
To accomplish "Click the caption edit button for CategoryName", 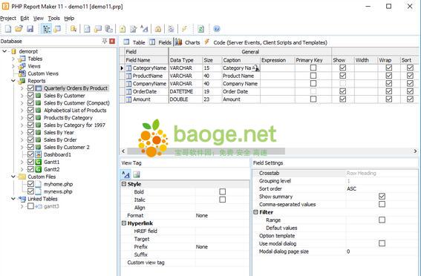I will click(256, 68).
